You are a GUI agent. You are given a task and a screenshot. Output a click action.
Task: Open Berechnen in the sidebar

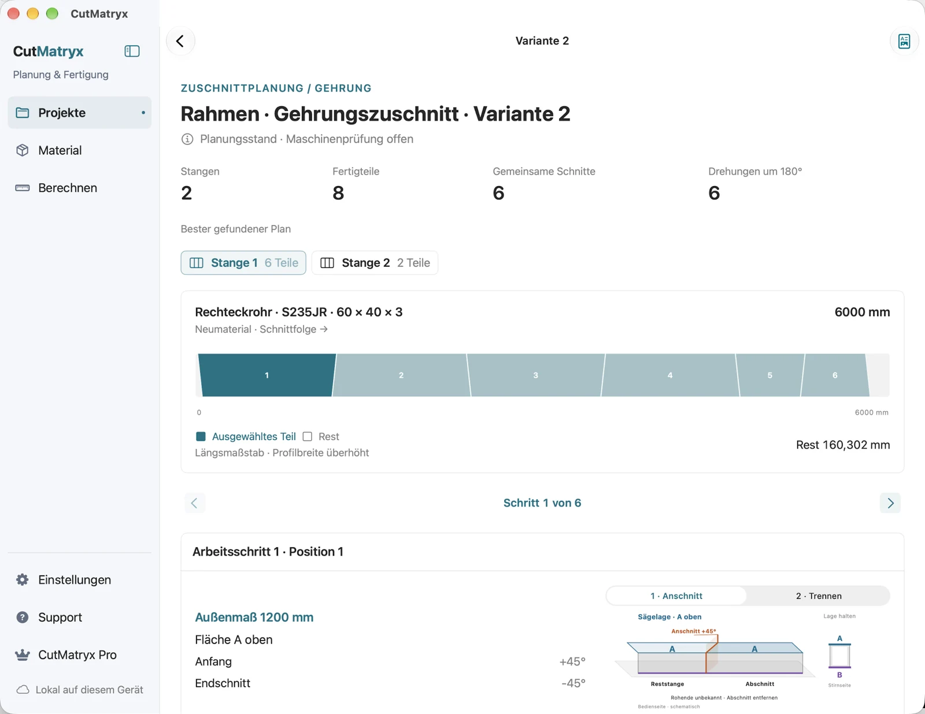80,188
